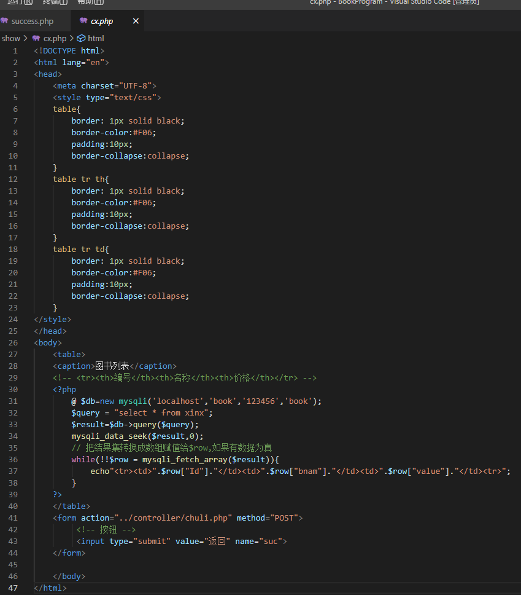Viewport: 521px width, 595px height.
Task: Click the PHP file icon on the cx.php tab
Action: point(83,21)
